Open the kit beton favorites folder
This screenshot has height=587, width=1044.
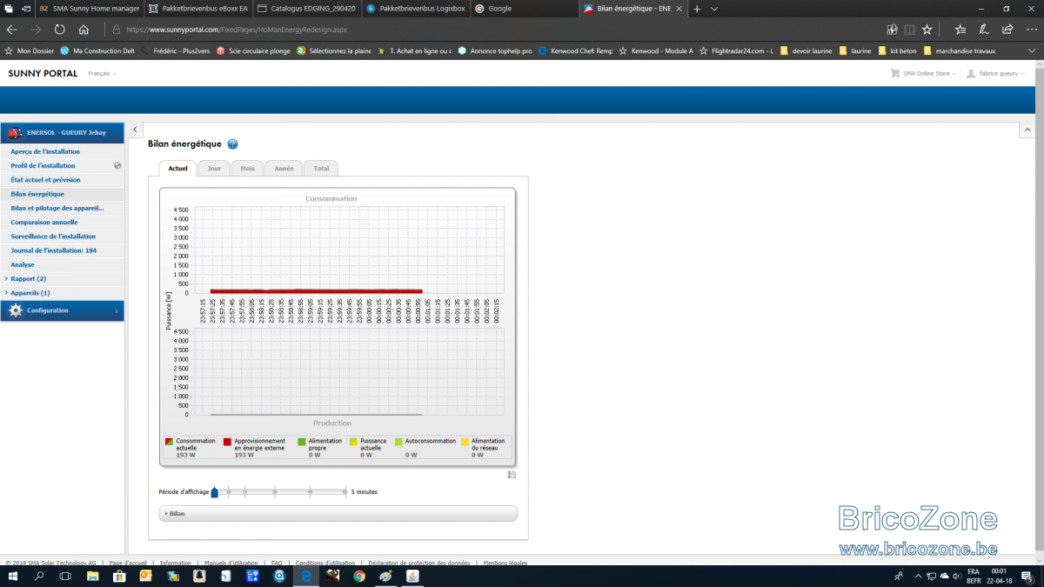896,50
